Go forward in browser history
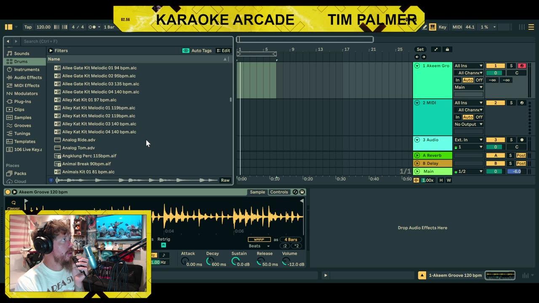This screenshot has width=539, height=303. point(16,41)
